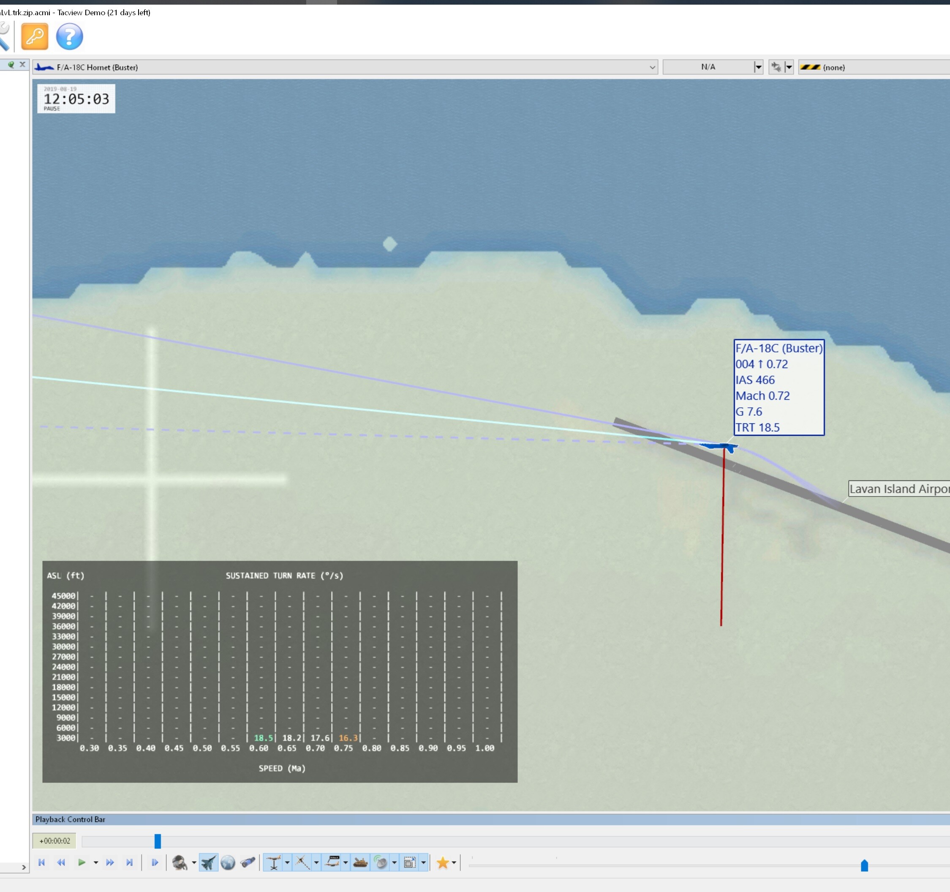This screenshot has height=892, width=950.
Task: Jump to the beginning of the recording
Action: coord(41,863)
